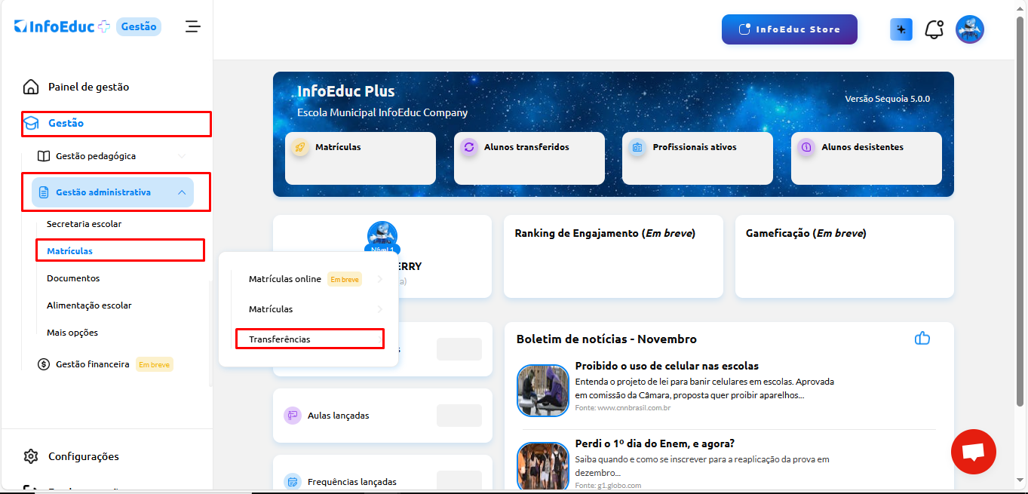The width and height of the screenshot is (1028, 494).
Task: Click Escola Municipal InfoEduc Company text
Action: 382,112
